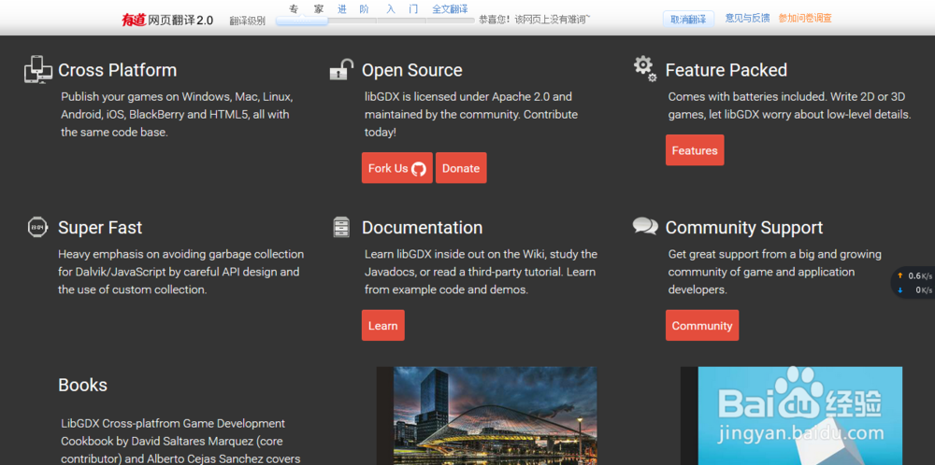Click the GitHub logo in Fork Us
Image resolution: width=935 pixels, height=465 pixels.
click(x=419, y=168)
